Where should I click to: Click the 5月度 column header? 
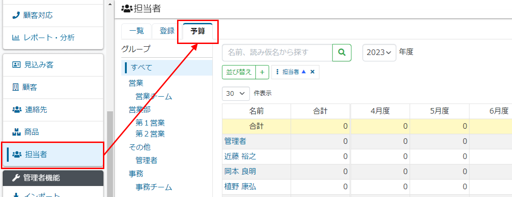point(440,111)
